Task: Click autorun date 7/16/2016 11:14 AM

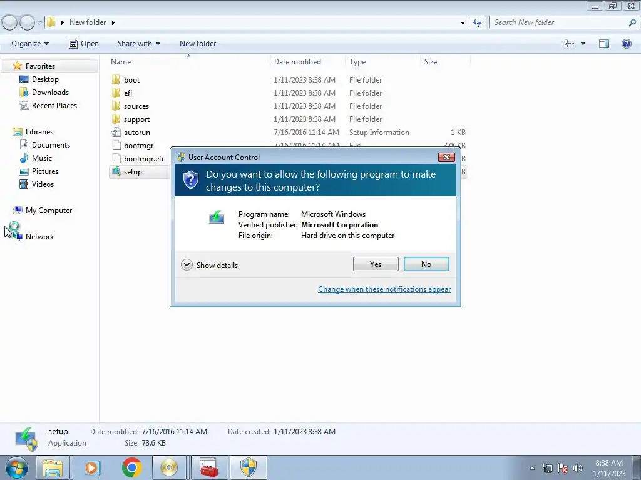Action: point(306,132)
